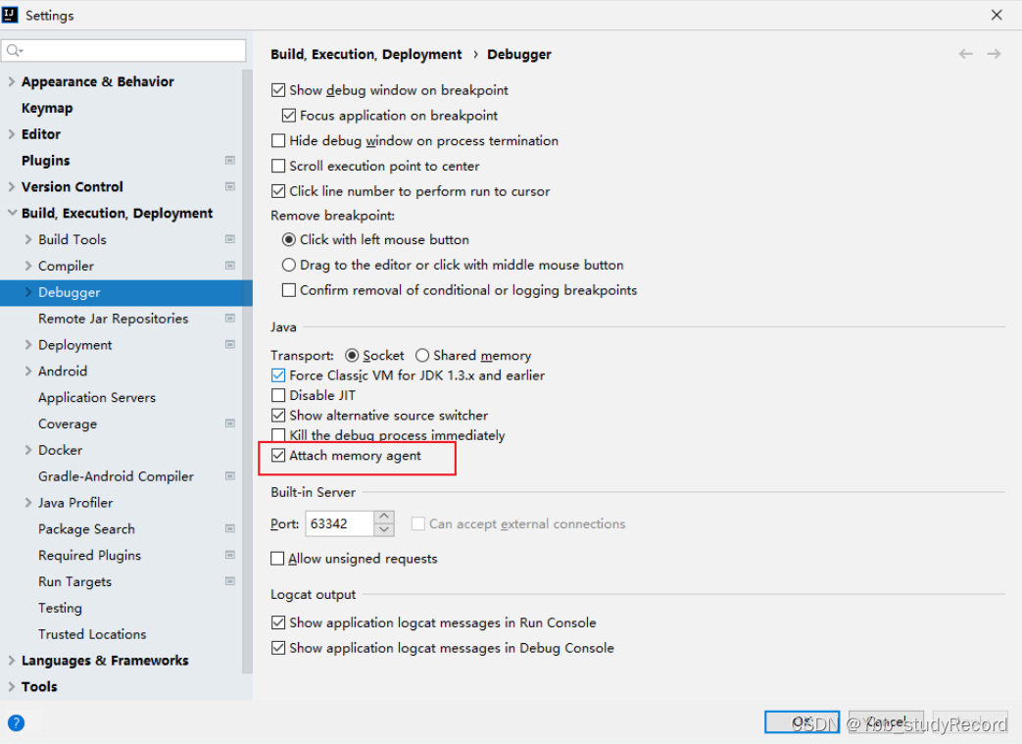1022x744 pixels.
Task: Click the search magnifier icon
Action: 14,50
